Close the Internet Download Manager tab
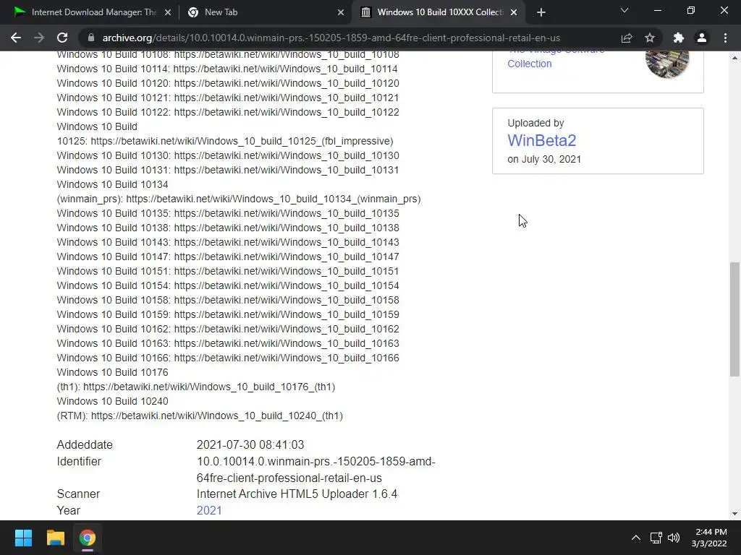This screenshot has width=741, height=555. coord(168,12)
